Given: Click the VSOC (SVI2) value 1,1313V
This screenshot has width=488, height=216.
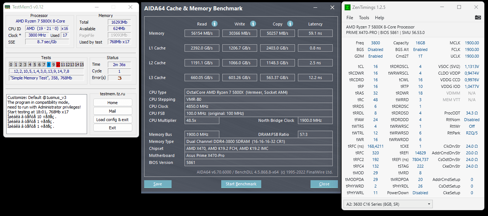Looking at the screenshot, I should click(472, 66).
